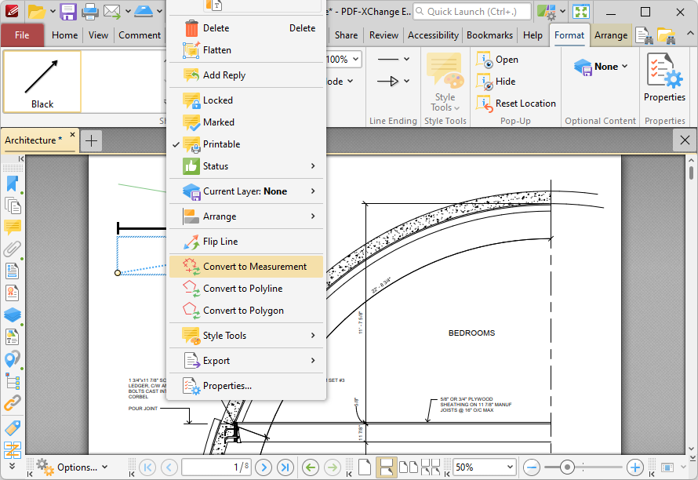Image resolution: width=698 pixels, height=480 pixels.
Task: Go to next page button
Action: pos(264,467)
